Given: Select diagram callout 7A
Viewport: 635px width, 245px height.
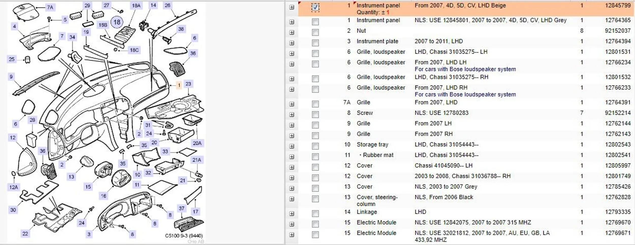Looking at the screenshot, I should [x=50, y=7].
